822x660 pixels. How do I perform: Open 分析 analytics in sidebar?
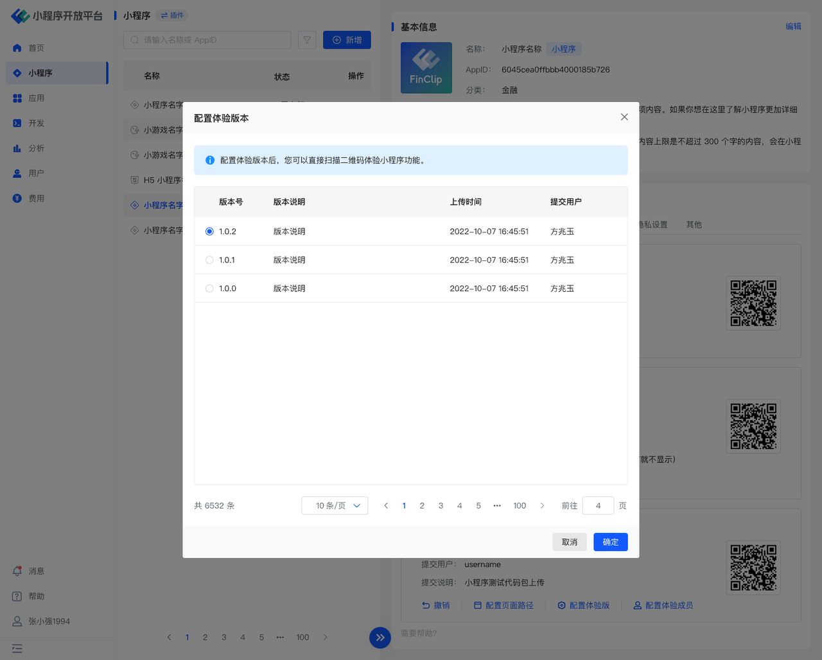(36, 148)
